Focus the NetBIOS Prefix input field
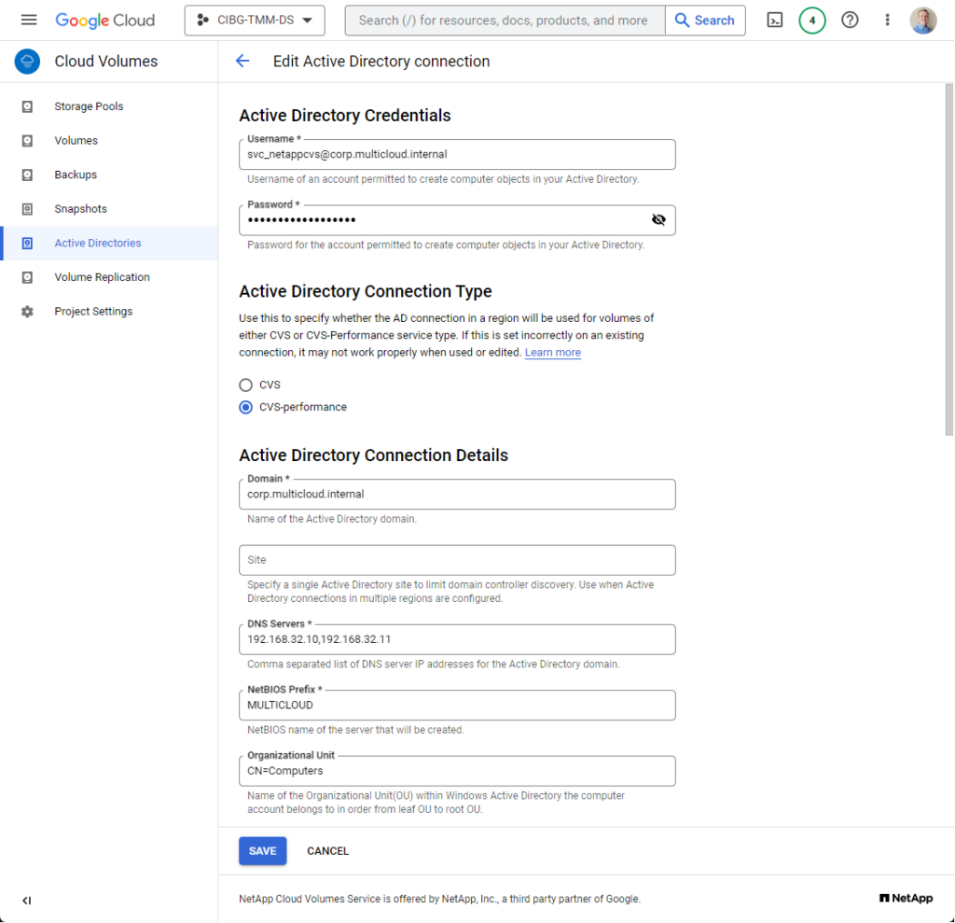 457,705
